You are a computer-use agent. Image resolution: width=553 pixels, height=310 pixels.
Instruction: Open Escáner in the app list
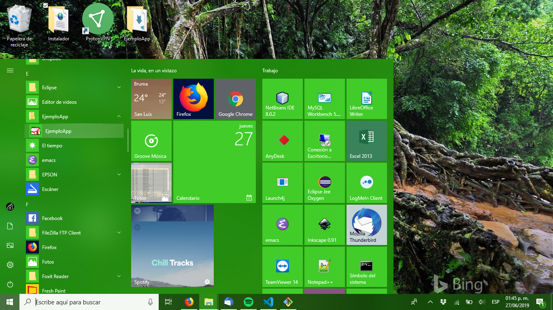(x=75, y=189)
